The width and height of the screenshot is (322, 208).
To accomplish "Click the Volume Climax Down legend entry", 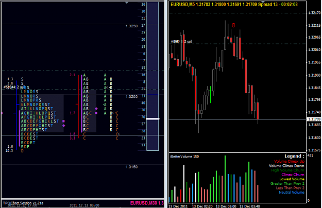I will 286,166.
